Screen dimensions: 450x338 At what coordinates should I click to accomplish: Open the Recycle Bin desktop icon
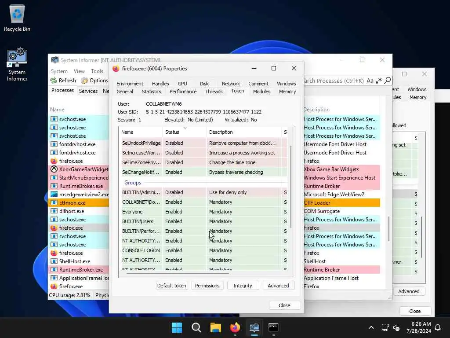tap(17, 18)
